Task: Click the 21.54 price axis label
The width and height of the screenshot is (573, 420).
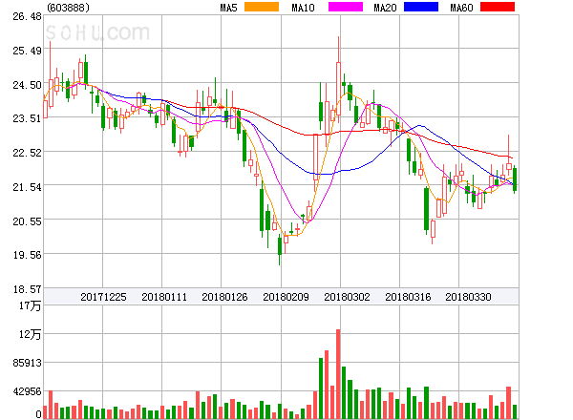Action: click(28, 187)
